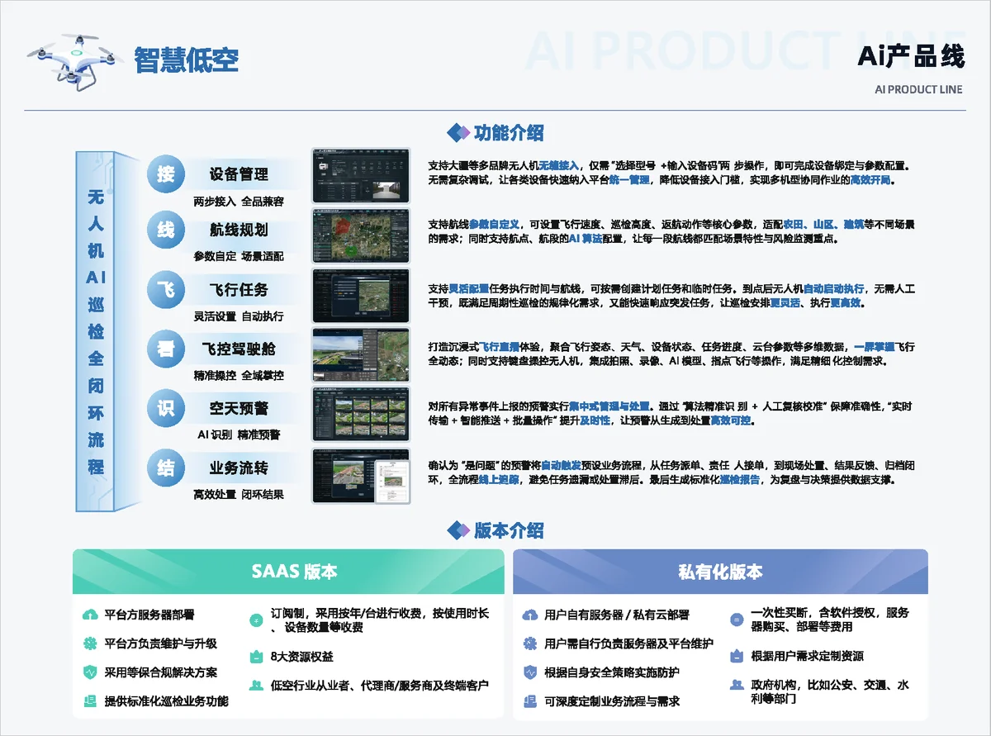Click the 高效处置 闭环结果 subtitle

[239, 495]
